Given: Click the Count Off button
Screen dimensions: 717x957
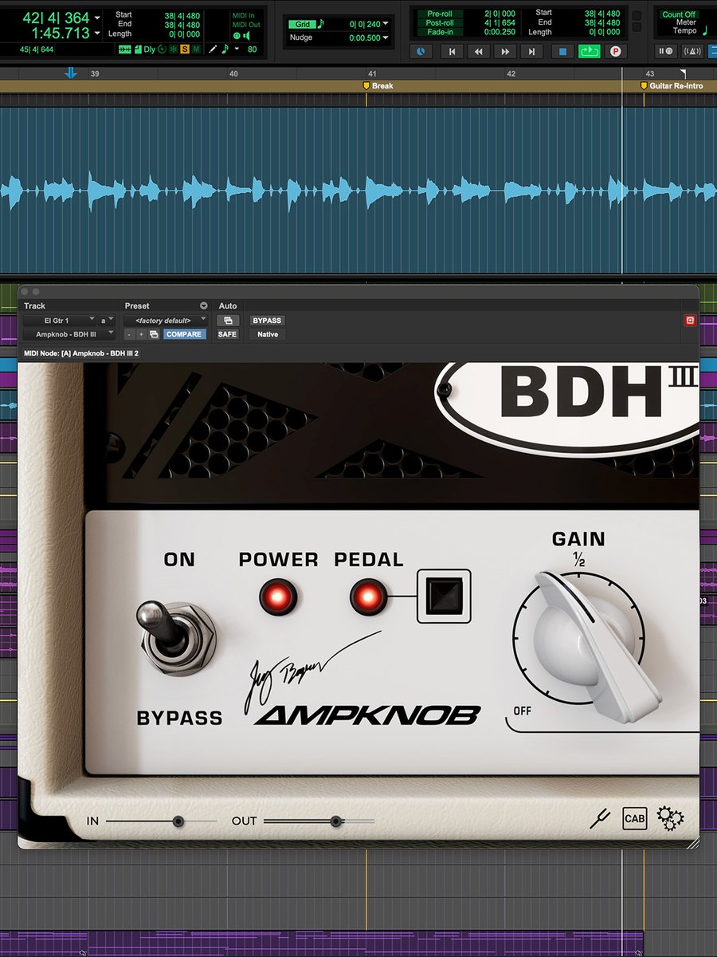Looking at the screenshot, I should pyautogui.click(x=679, y=14).
